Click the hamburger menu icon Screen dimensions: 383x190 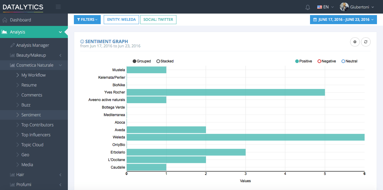pos(58,7)
